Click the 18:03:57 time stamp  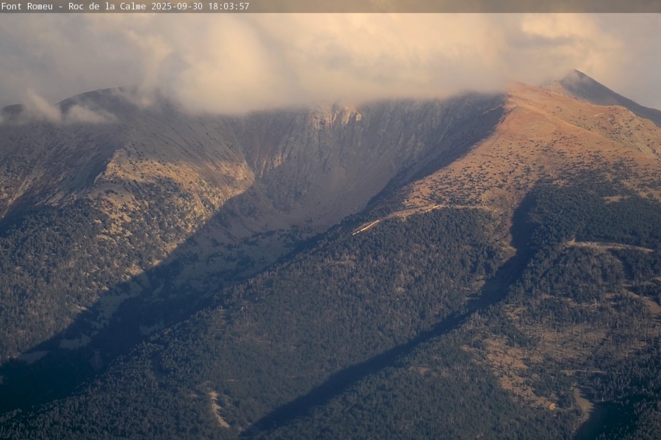point(228,6)
